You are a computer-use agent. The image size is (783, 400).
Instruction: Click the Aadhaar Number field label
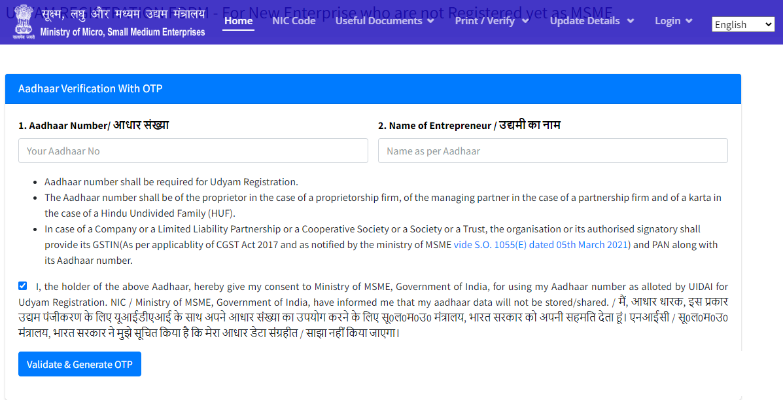click(x=94, y=126)
